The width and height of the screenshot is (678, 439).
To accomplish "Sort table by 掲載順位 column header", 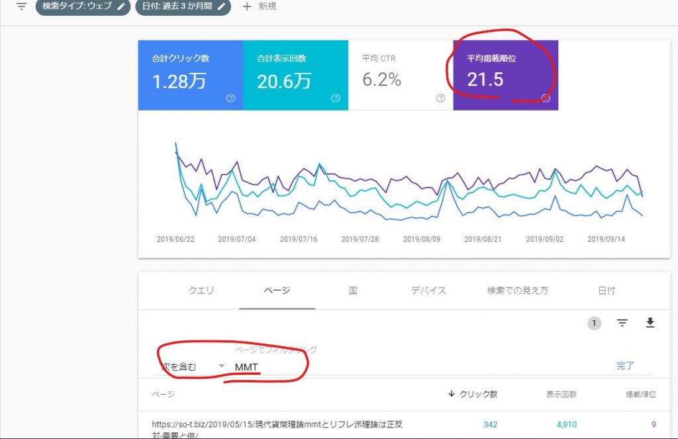I will click(x=641, y=394).
